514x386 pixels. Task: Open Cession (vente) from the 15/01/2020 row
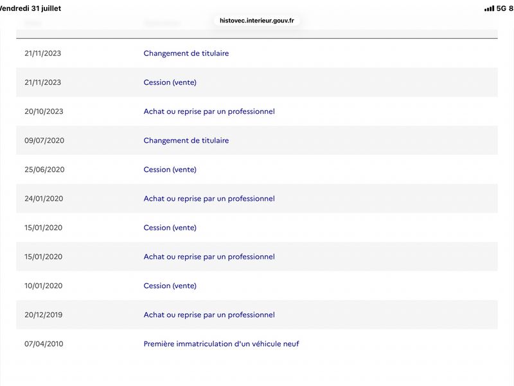[x=170, y=228]
